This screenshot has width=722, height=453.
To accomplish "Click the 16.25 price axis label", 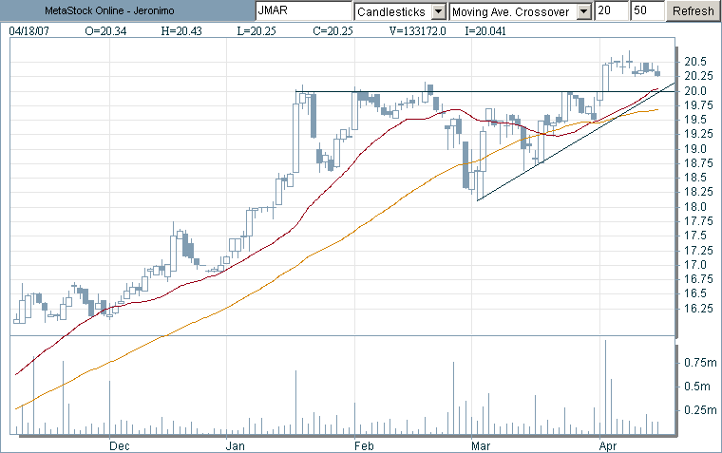I will click(x=698, y=309).
